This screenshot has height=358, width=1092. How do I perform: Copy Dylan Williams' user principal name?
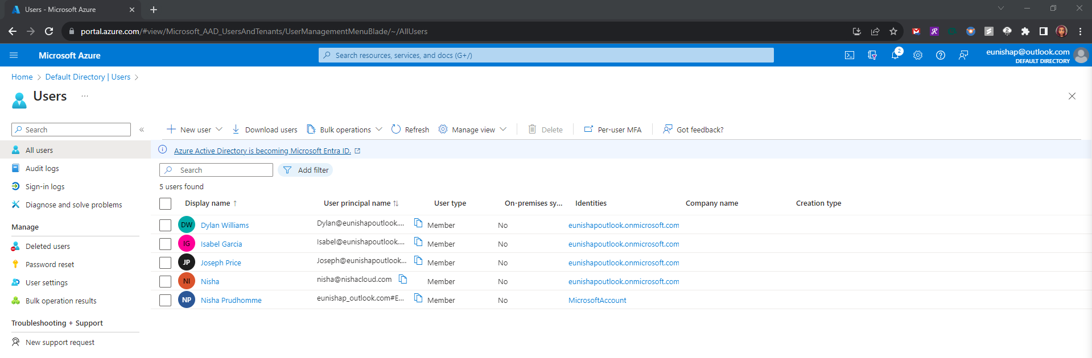(x=418, y=223)
